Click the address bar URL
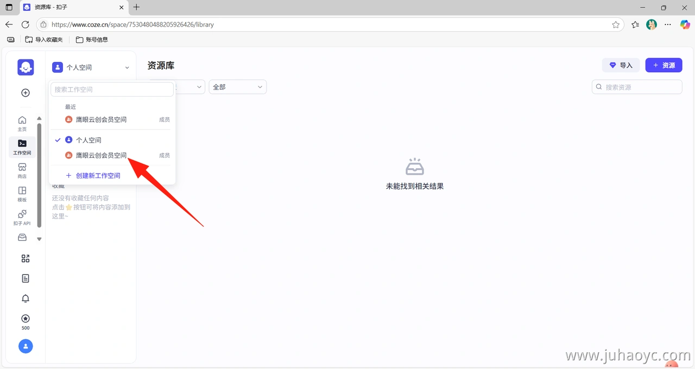The height and width of the screenshot is (369, 695). (x=132, y=24)
